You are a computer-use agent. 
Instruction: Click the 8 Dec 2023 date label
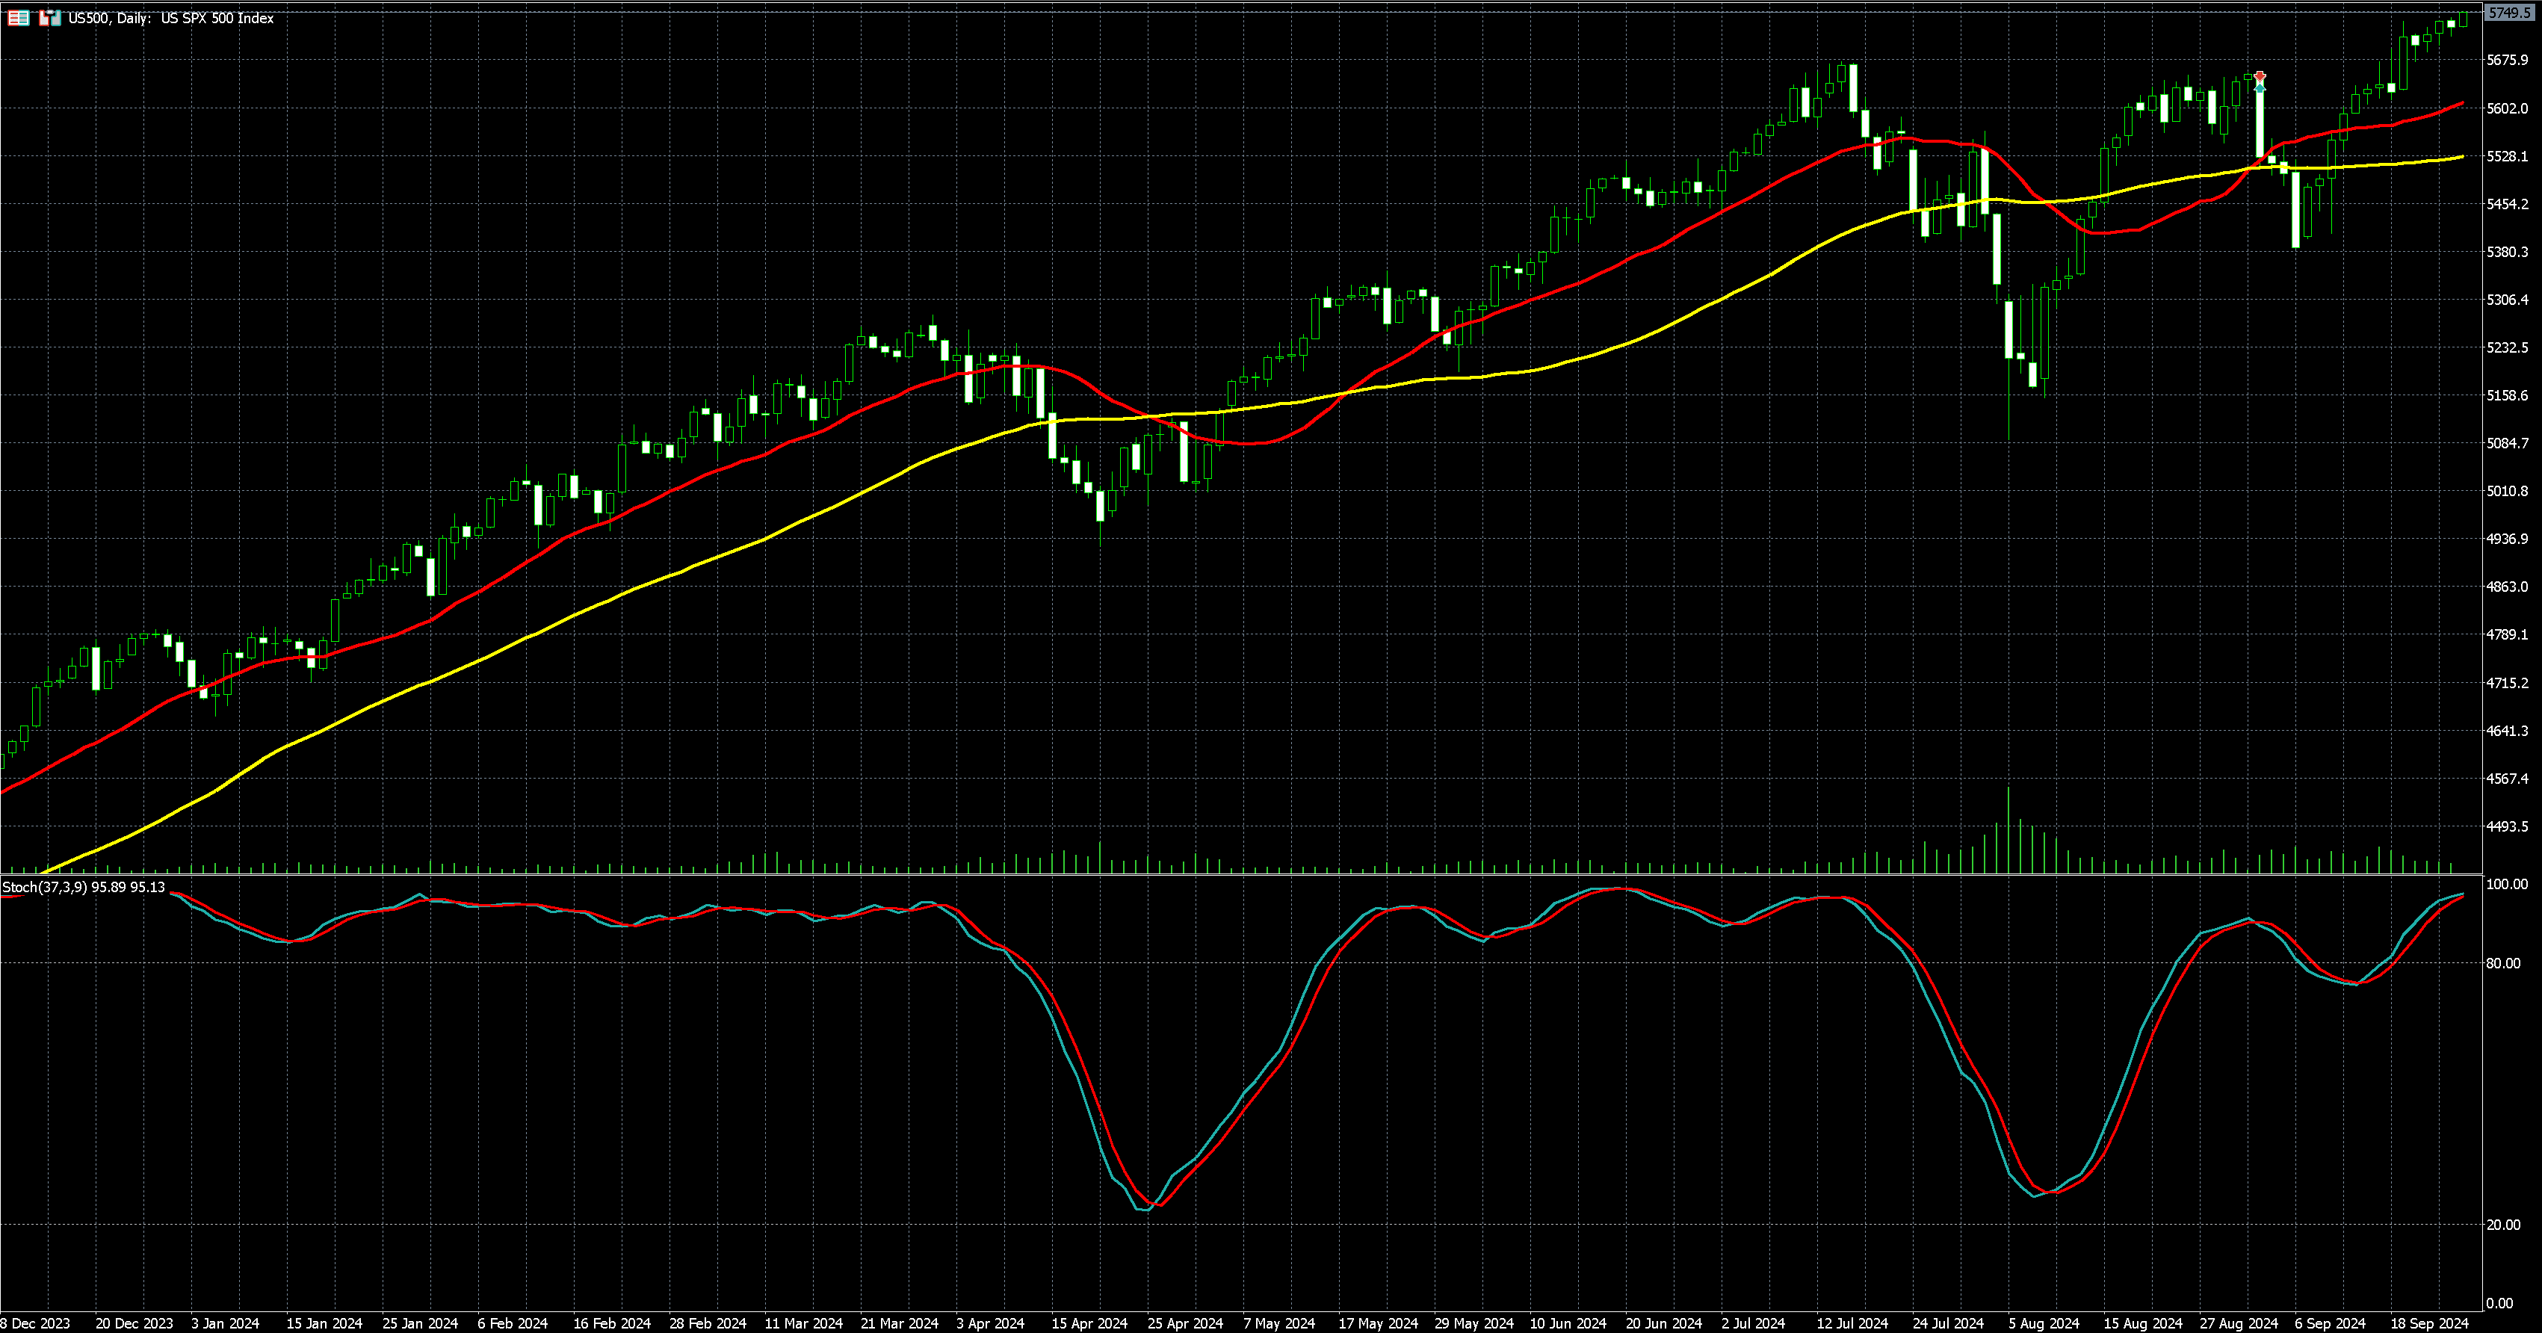(x=36, y=1323)
